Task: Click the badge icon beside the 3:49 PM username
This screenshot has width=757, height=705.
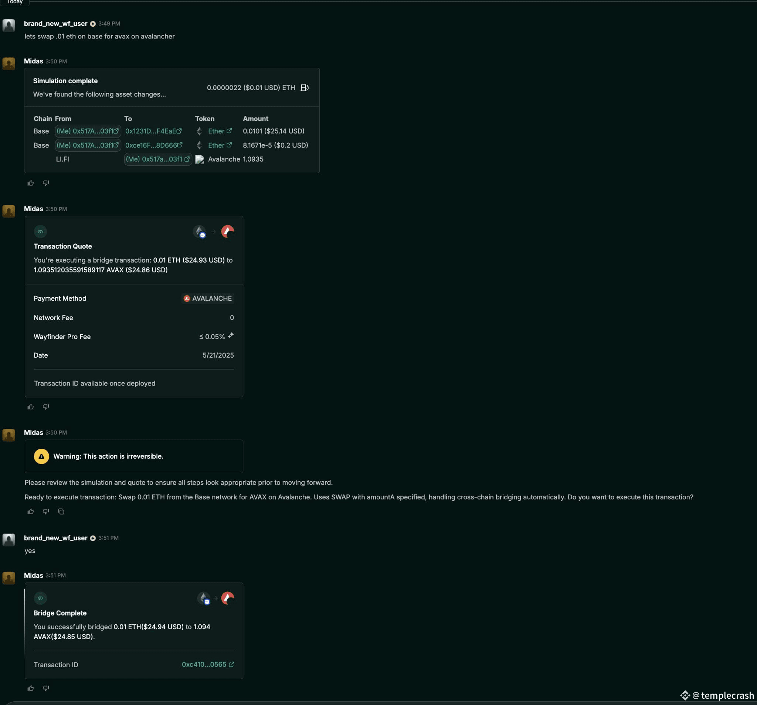Action: (92, 24)
